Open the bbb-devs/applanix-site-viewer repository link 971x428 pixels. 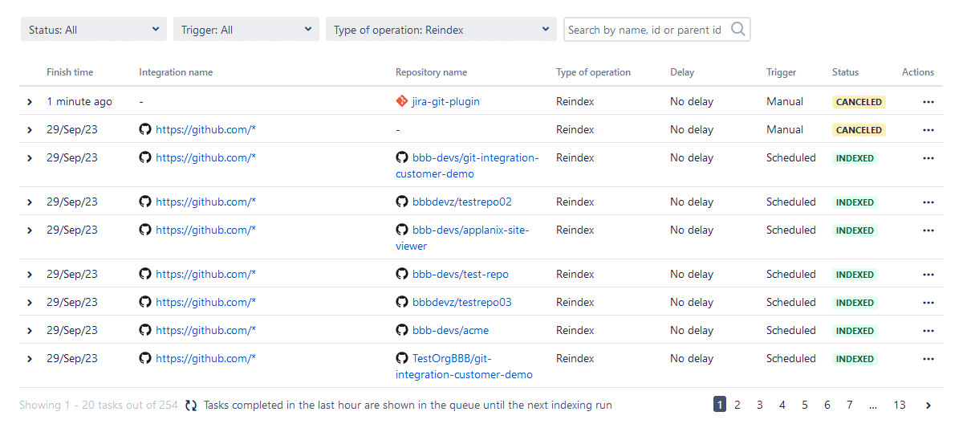[462, 238]
